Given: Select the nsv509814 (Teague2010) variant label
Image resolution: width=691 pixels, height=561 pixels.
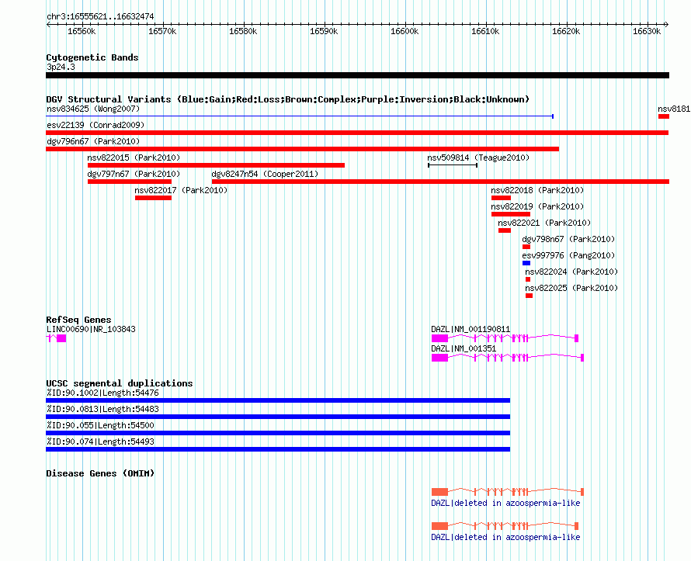Looking at the screenshot, I should pyautogui.click(x=478, y=158).
